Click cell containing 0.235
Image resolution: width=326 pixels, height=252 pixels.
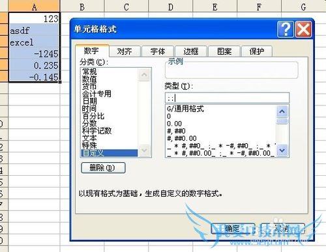[x=34, y=65]
